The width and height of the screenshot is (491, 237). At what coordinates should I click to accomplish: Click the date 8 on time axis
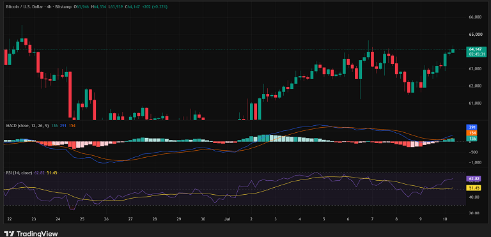(396, 219)
